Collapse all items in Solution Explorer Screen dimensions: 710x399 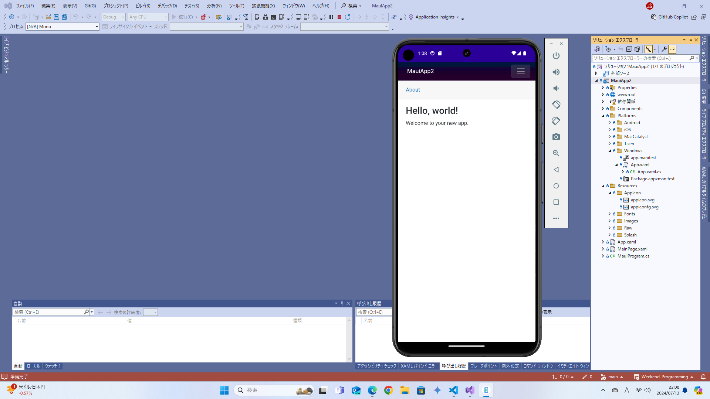click(629, 49)
